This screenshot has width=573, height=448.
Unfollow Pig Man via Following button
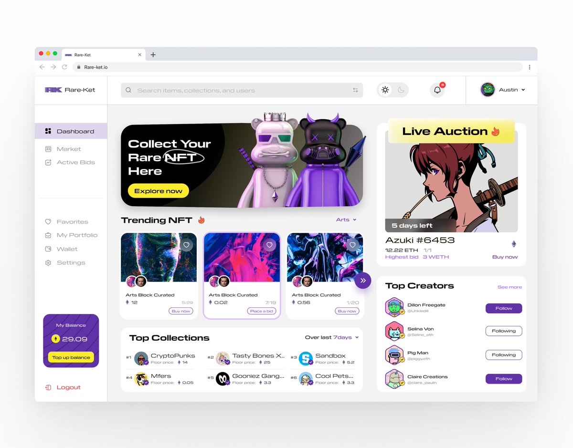click(504, 355)
